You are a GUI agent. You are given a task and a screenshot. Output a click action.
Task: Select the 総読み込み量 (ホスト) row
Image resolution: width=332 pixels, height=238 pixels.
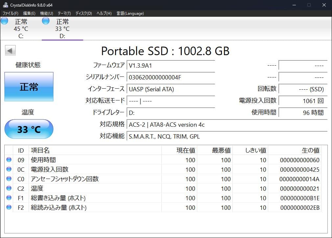point(163,207)
